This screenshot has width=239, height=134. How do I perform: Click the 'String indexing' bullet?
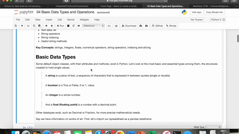(50, 37)
